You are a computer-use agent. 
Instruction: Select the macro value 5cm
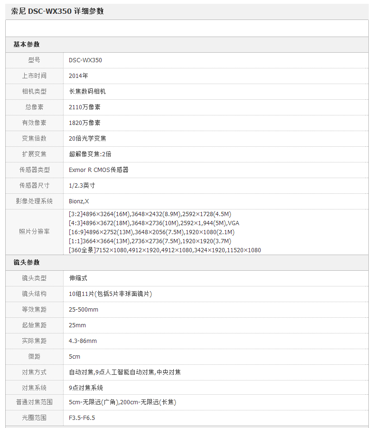[x=75, y=356]
